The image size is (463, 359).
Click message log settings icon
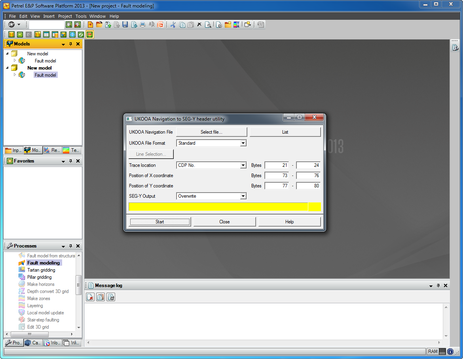[x=111, y=297]
